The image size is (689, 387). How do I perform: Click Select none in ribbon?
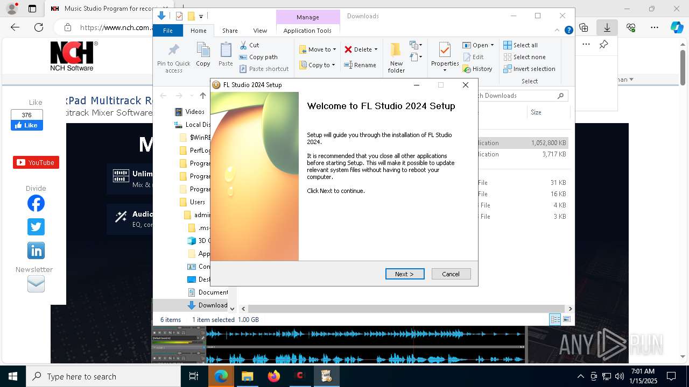525,57
